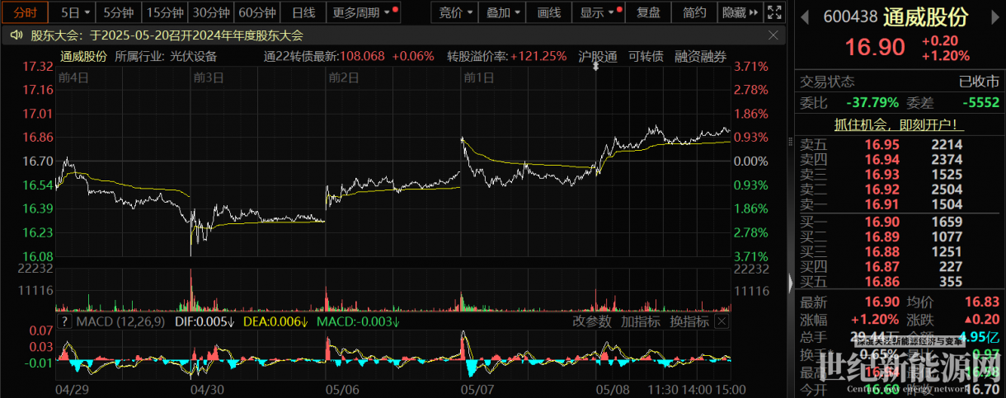
Task: Close the MACD indicator panel
Action: tap(721, 321)
